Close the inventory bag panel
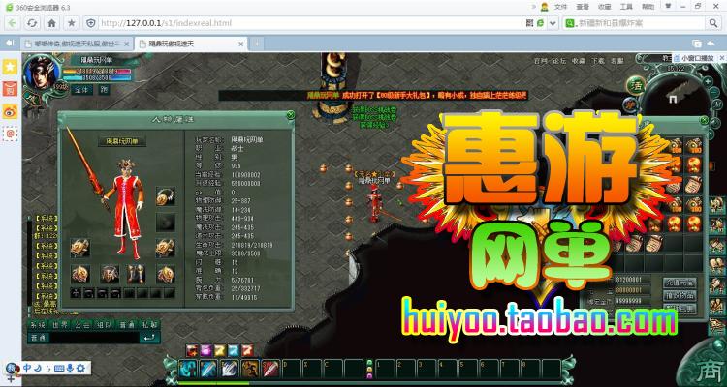727x387 pixels. [x=704, y=121]
